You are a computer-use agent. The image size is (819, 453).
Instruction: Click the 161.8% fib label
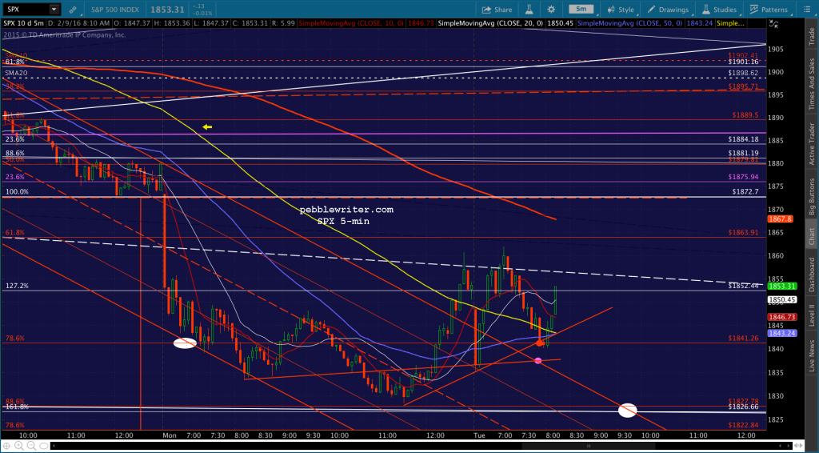(18, 407)
